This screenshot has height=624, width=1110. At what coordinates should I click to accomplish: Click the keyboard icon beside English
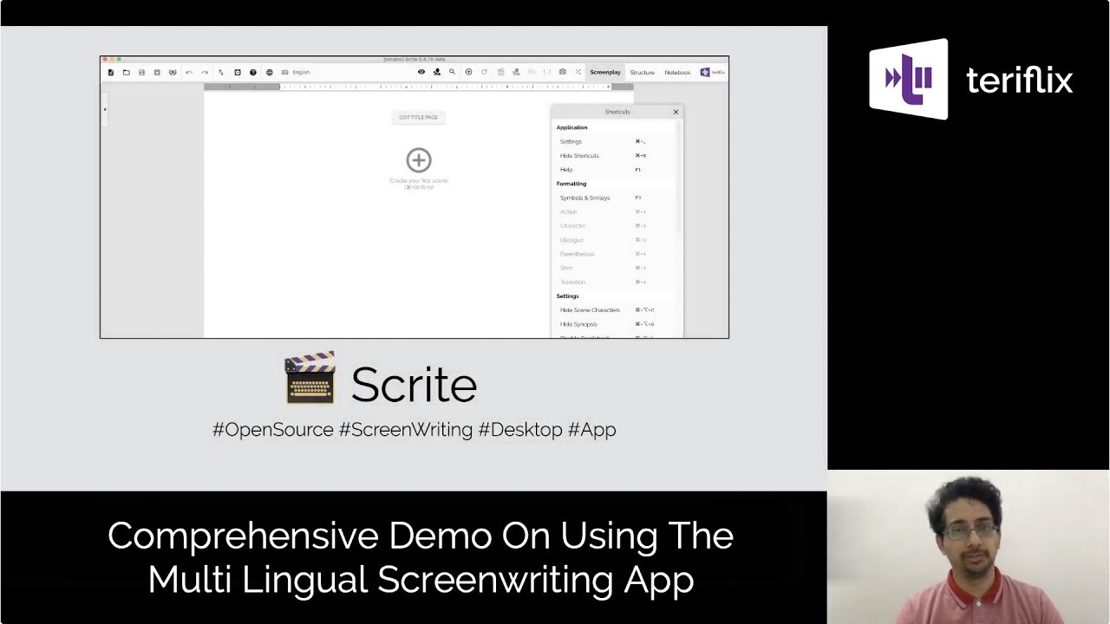(284, 72)
